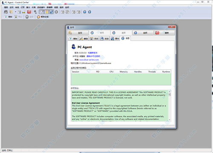
Task: Click the orange uninstall icon in second toolbar
Action: (x=38, y=17)
